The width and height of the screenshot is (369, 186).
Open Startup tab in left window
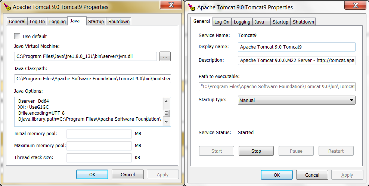(x=96, y=21)
